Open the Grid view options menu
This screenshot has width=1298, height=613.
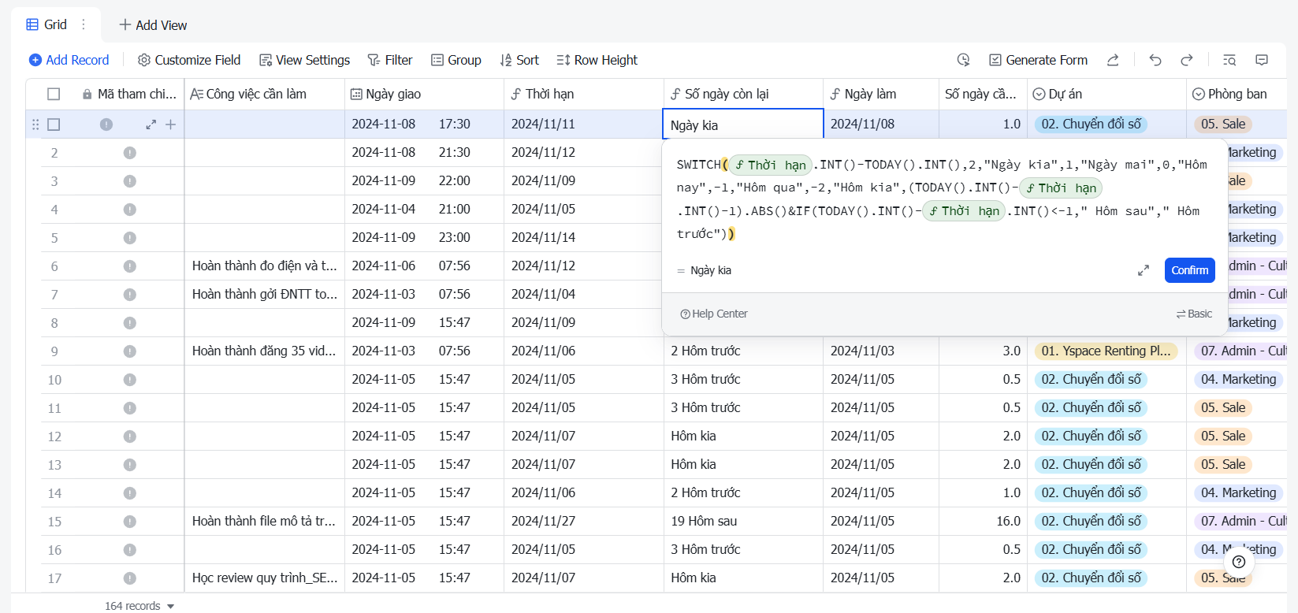(x=84, y=24)
